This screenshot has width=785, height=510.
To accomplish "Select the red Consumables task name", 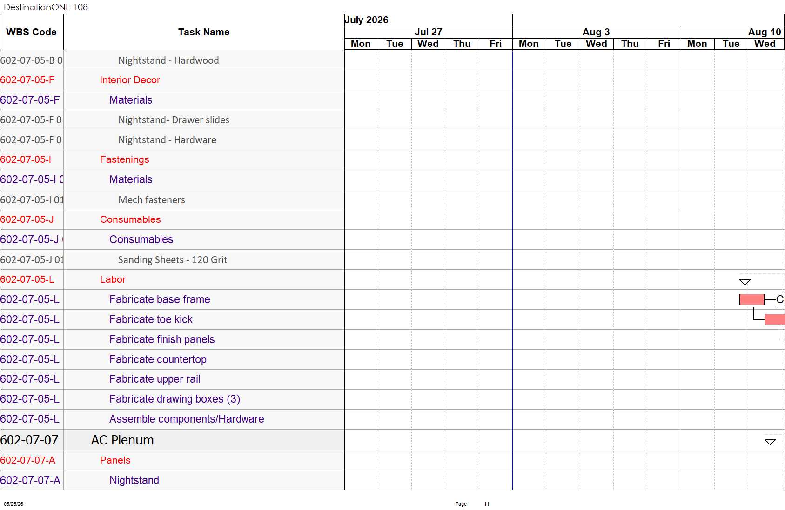I will point(130,219).
